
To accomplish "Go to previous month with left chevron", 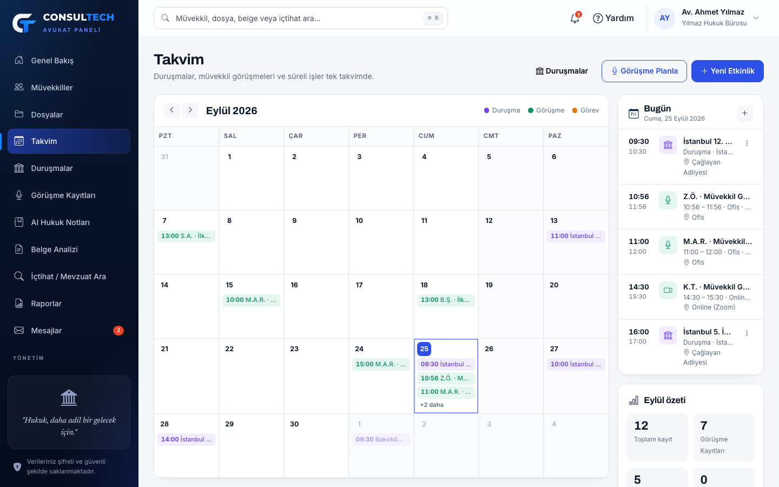I will [172, 110].
